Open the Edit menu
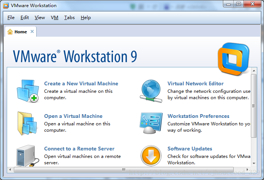This screenshot has width=264, height=180. [x=25, y=18]
